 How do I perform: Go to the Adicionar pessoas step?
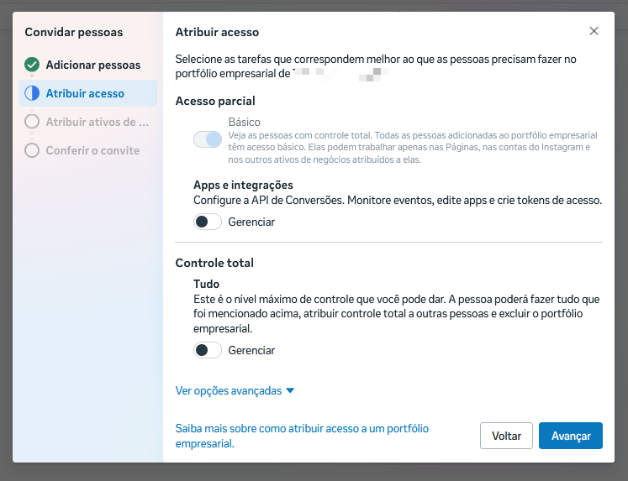coord(92,65)
